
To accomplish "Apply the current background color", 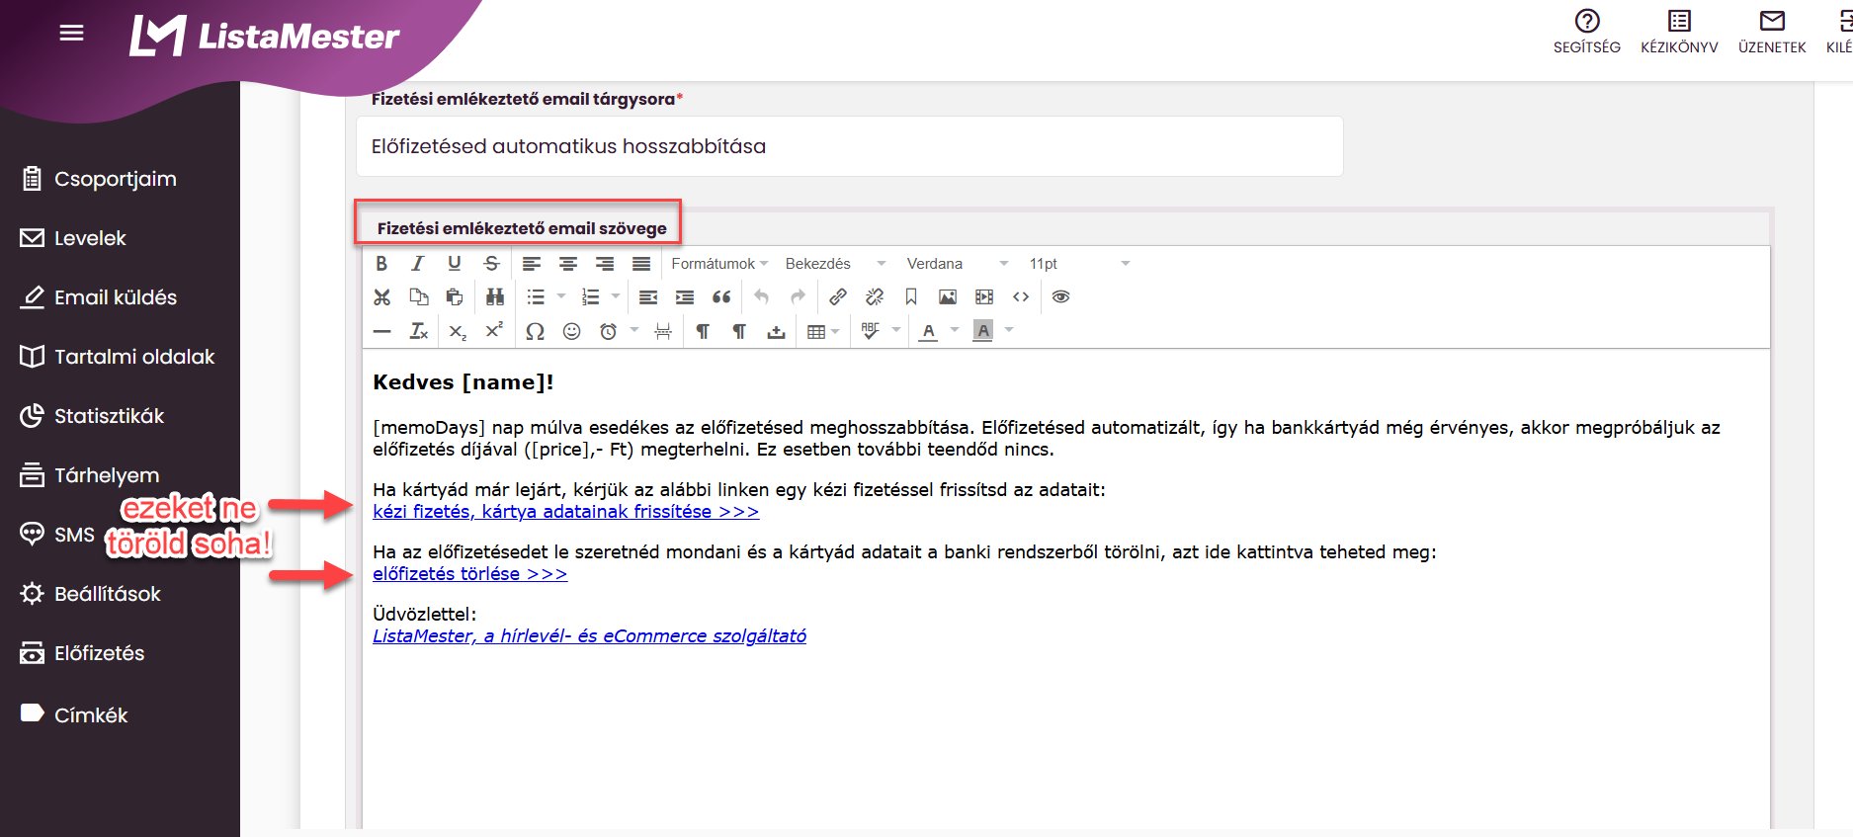I will [x=982, y=331].
